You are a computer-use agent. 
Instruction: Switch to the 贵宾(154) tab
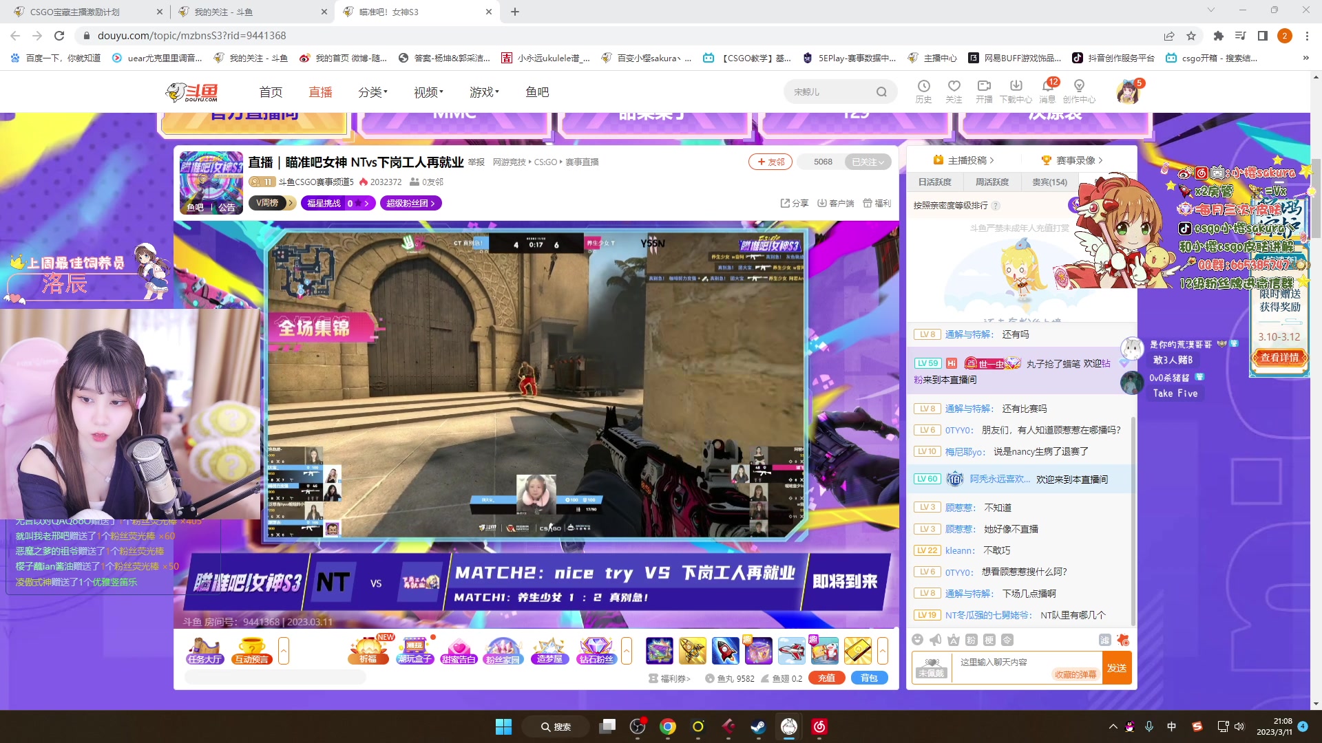[1049, 182]
